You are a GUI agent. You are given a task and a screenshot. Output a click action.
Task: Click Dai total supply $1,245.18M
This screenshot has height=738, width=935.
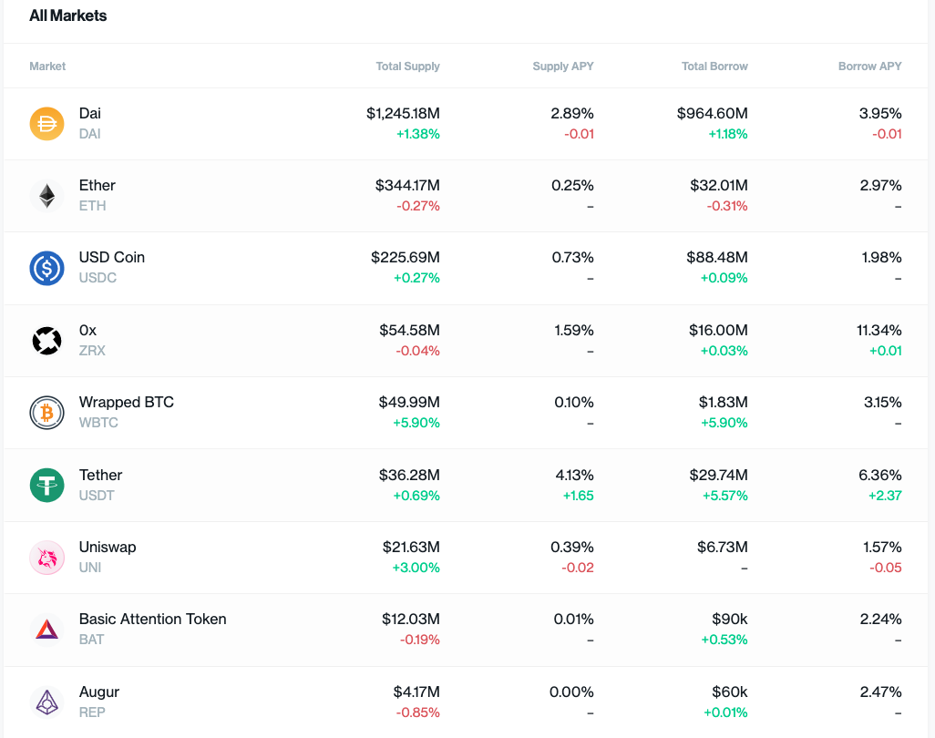[403, 113]
